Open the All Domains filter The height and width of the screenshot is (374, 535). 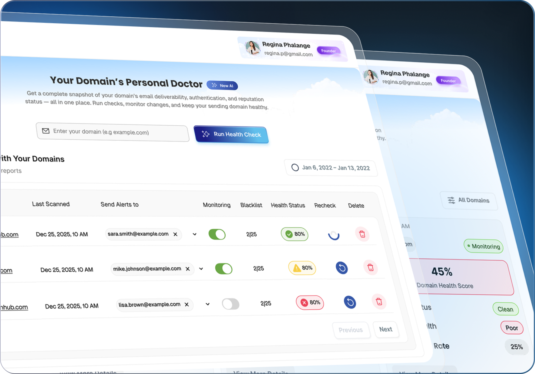click(469, 200)
